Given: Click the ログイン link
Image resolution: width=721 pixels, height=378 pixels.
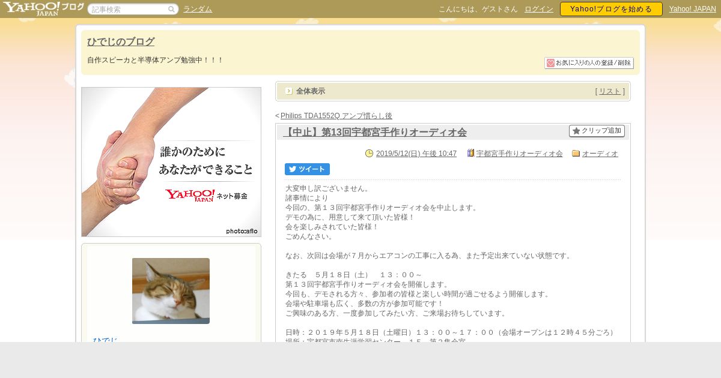Looking at the screenshot, I should [539, 9].
